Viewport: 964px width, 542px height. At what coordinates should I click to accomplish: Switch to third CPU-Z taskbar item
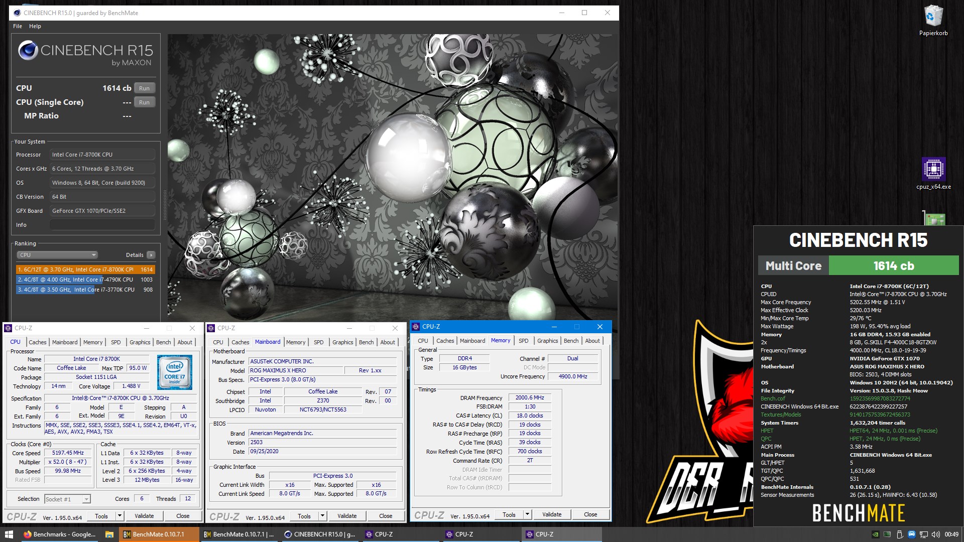pyautogui.click(x=561, y=534)
